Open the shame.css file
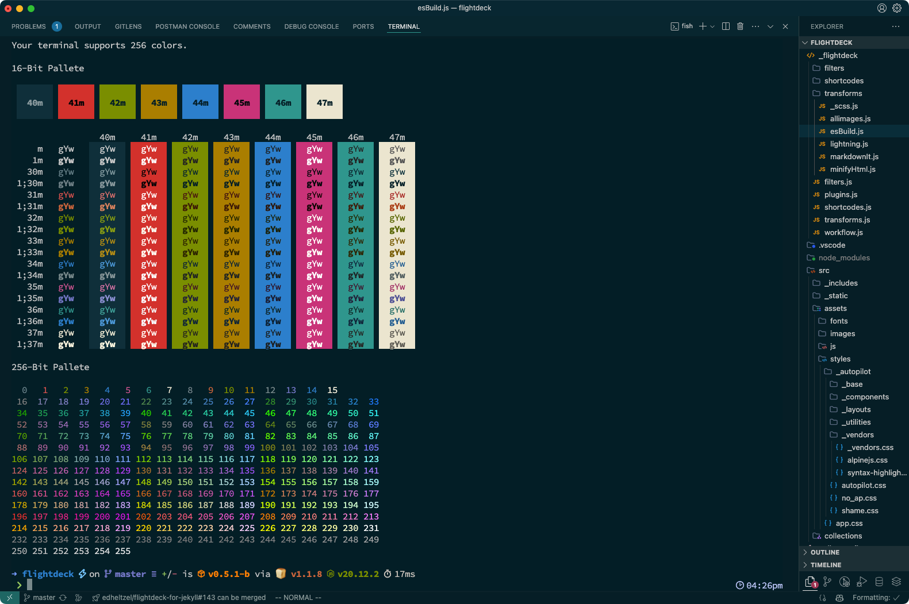This screenshot has width=909, height=604. (854, 510)
